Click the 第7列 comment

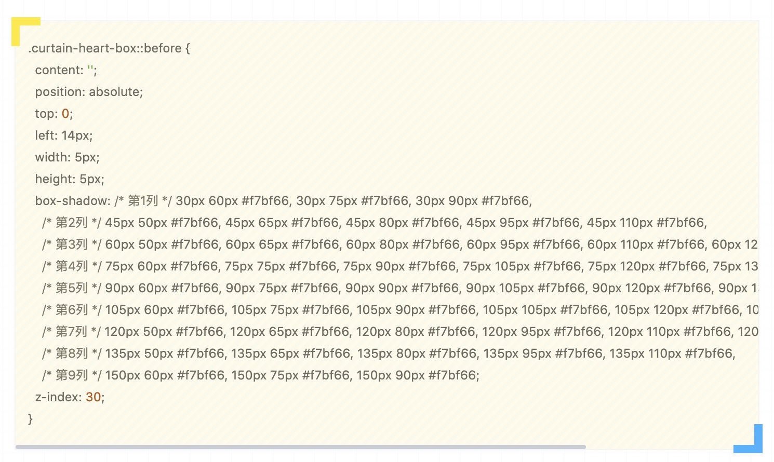(x=72, y=332)
